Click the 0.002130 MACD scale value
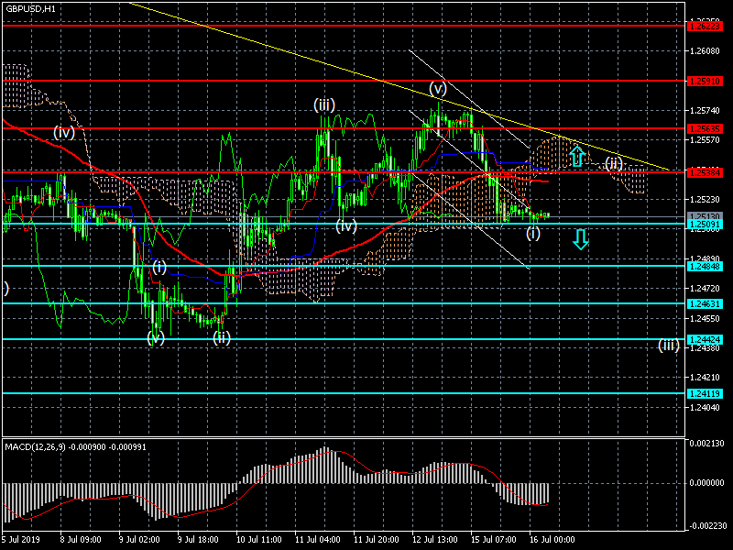733x550 pixels. tap(706, 444)
